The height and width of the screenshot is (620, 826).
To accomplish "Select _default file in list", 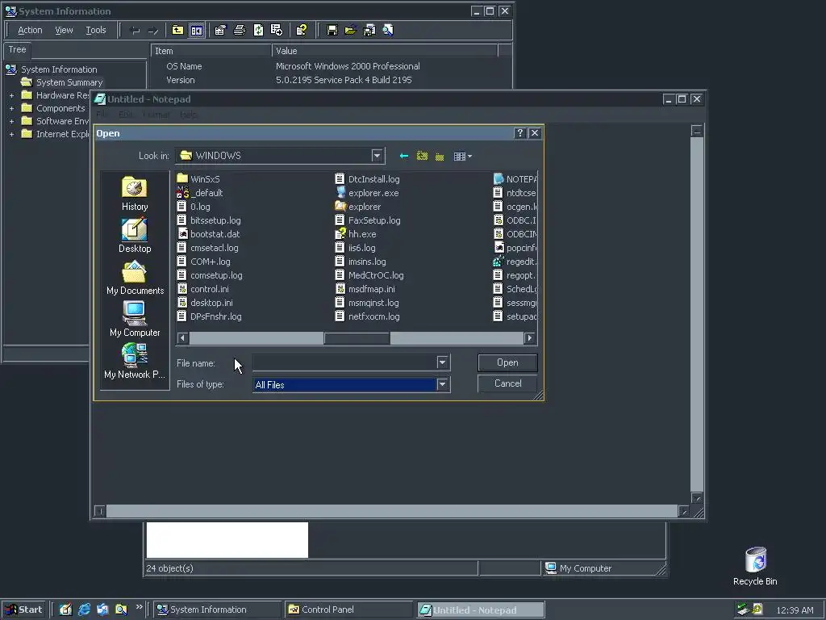I will (x=200, y=193).
